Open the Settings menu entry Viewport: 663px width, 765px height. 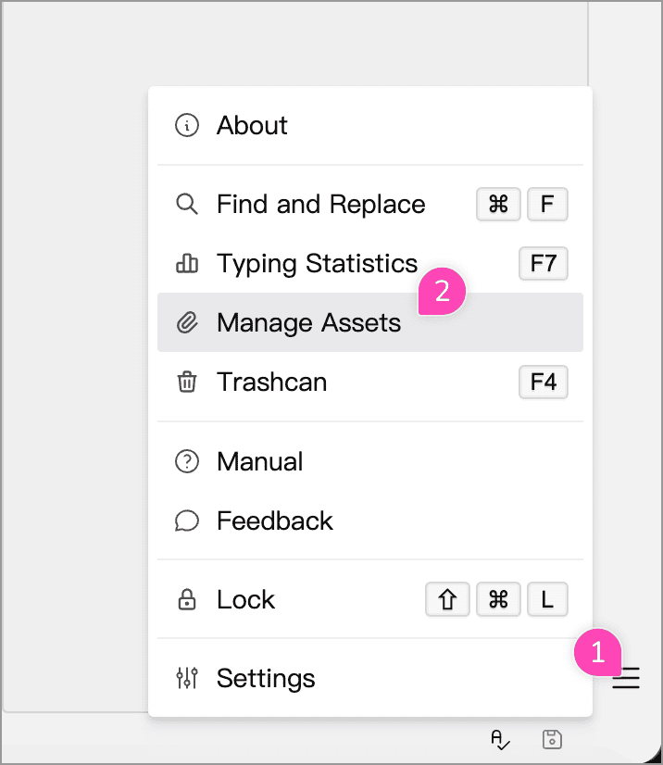(x=266, y=679)
